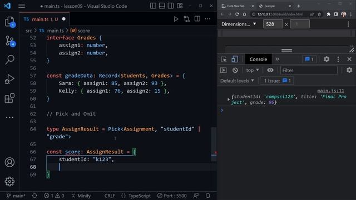Toggle secondary side bar layout icon
The width and height of the screenshot is (356, 200).
171,6
